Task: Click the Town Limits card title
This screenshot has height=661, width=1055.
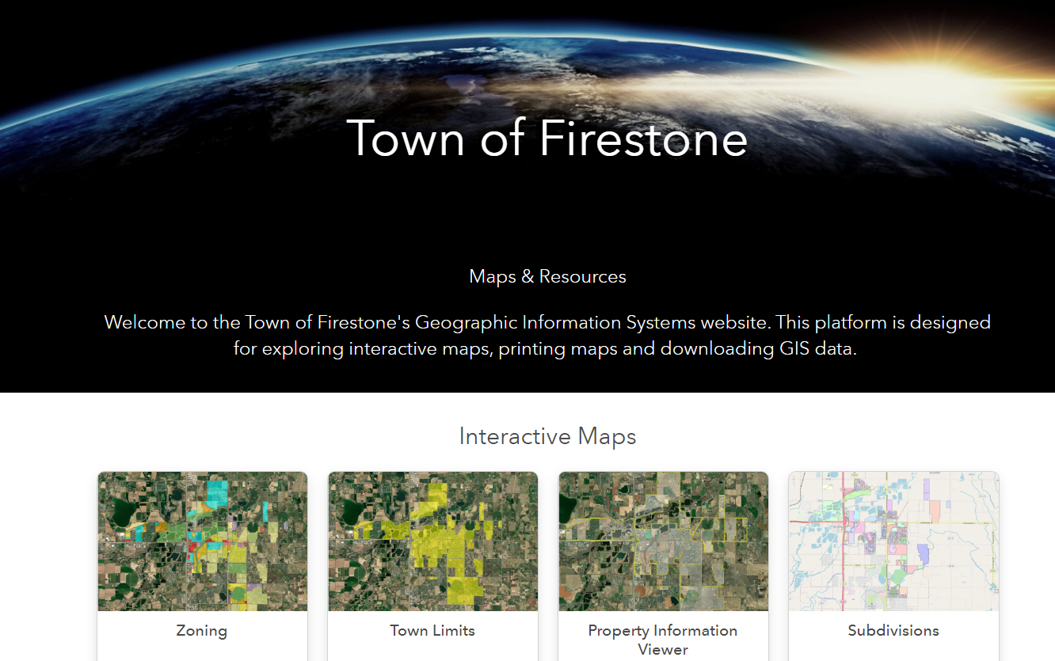Action: point(432,631)
